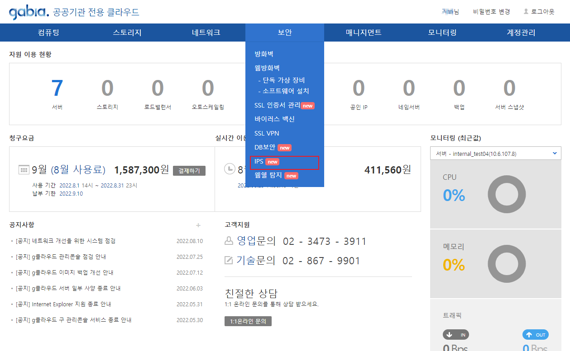
Task: Click the gabia logo
Action: pyautogui.click(x=29, y=12)
